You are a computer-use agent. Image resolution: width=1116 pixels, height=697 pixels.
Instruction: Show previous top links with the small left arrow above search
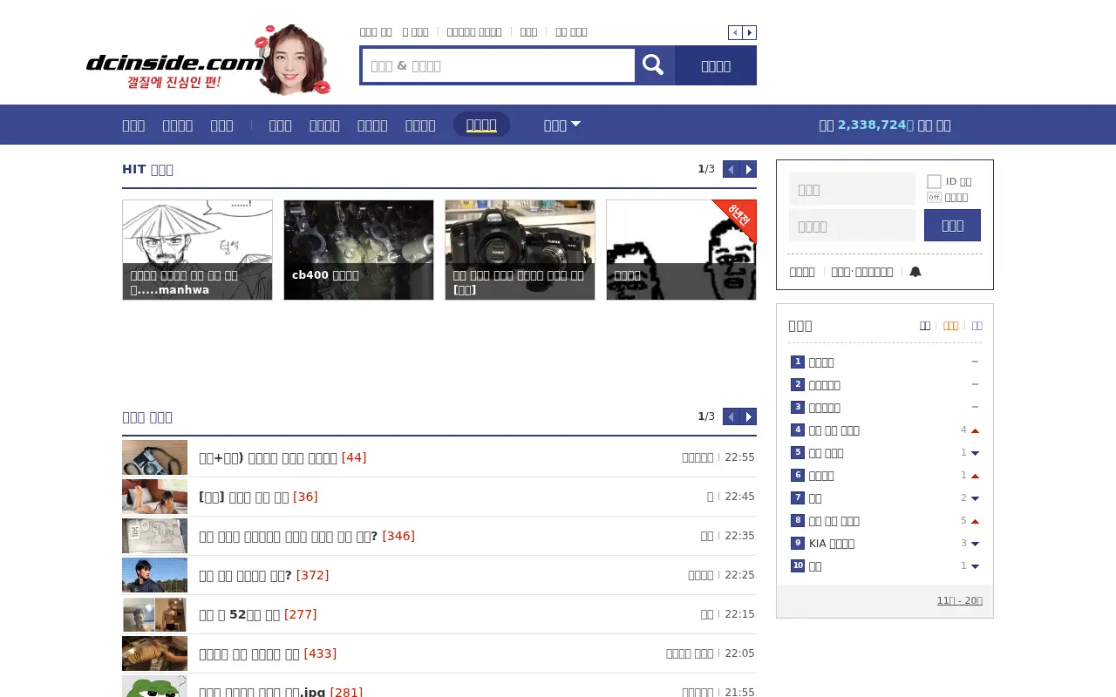pyautogui.click(x=735, y=32)
